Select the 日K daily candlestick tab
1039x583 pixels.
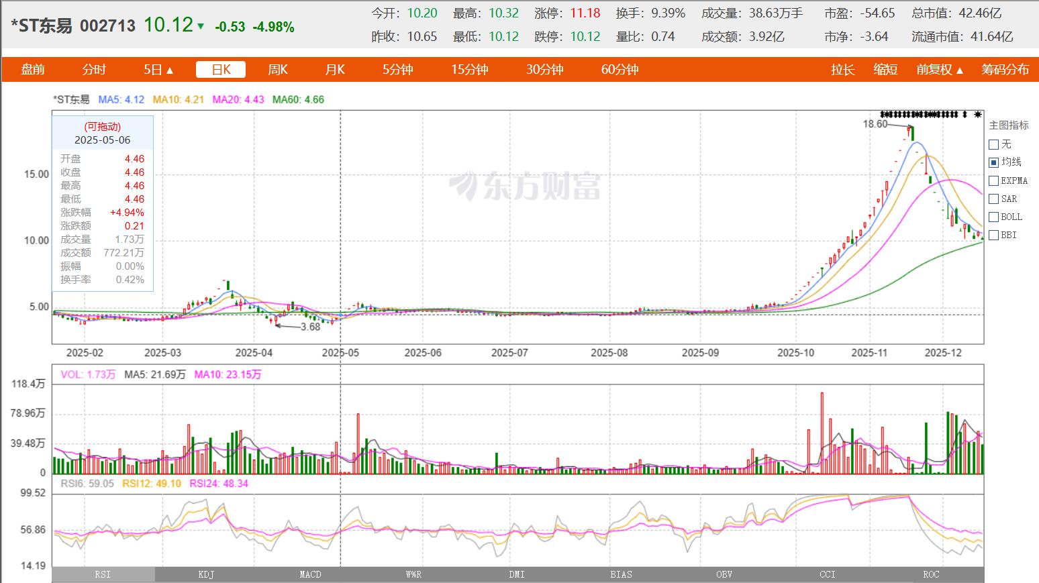coord(221,69)
